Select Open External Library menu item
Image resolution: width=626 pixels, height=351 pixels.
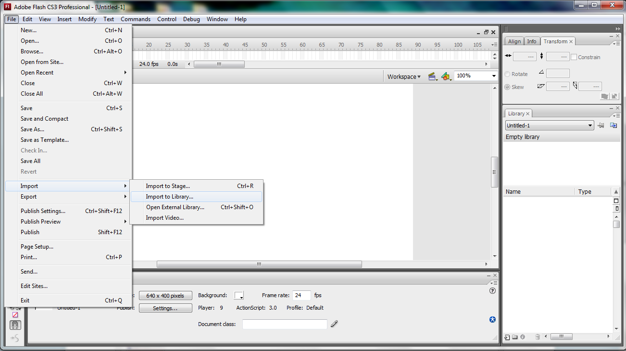196,207
